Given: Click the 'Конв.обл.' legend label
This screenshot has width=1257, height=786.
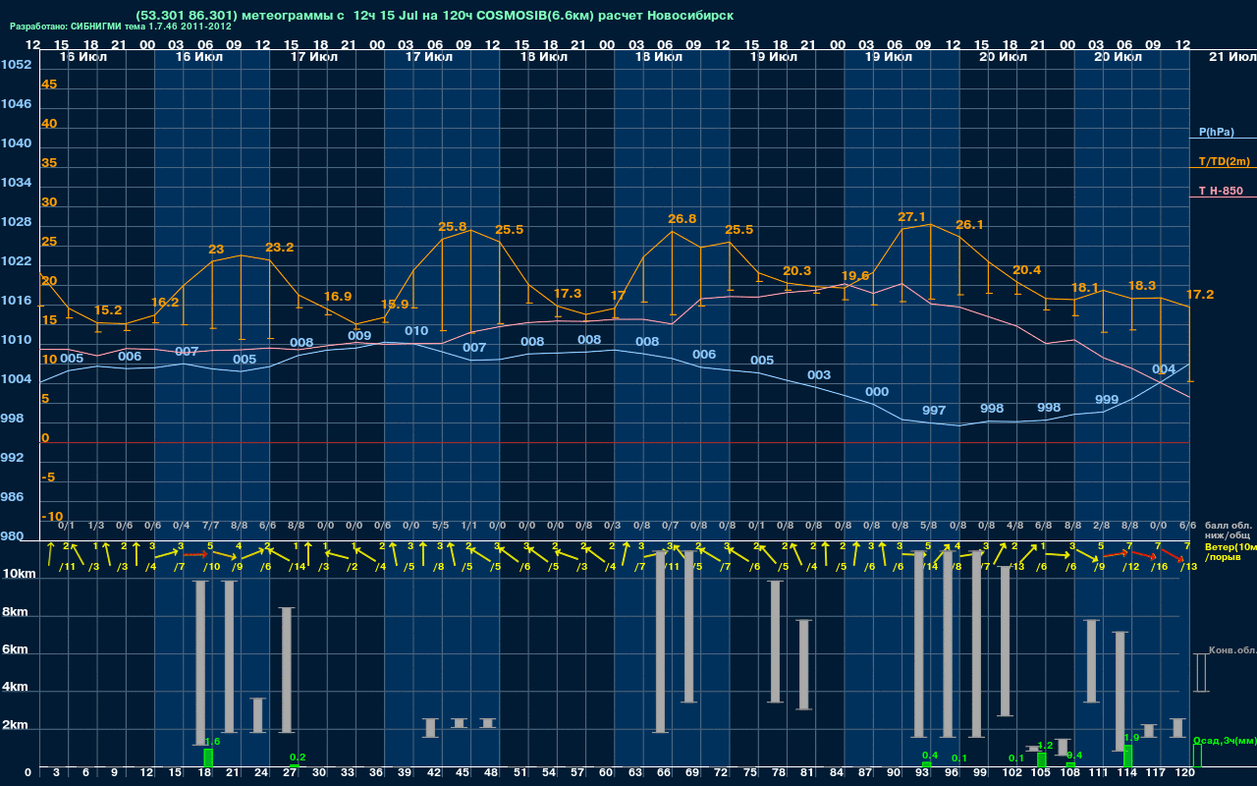Looking at the screenshot, I should coord(1232,650).
